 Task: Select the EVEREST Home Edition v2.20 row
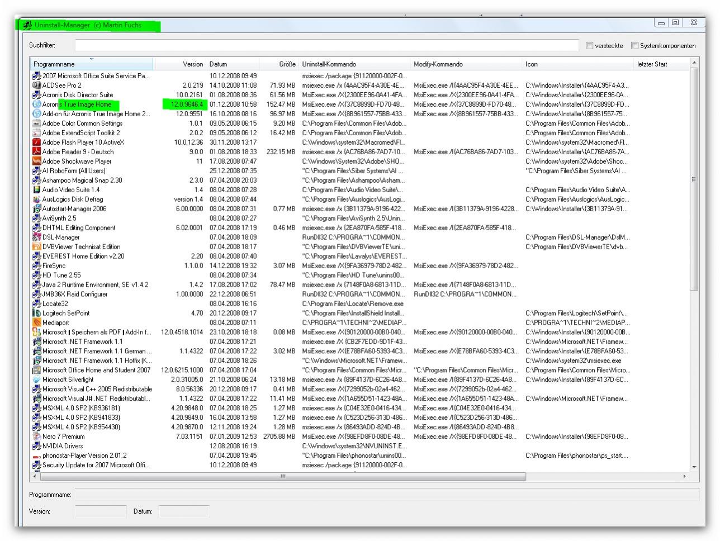click(360, 257)
